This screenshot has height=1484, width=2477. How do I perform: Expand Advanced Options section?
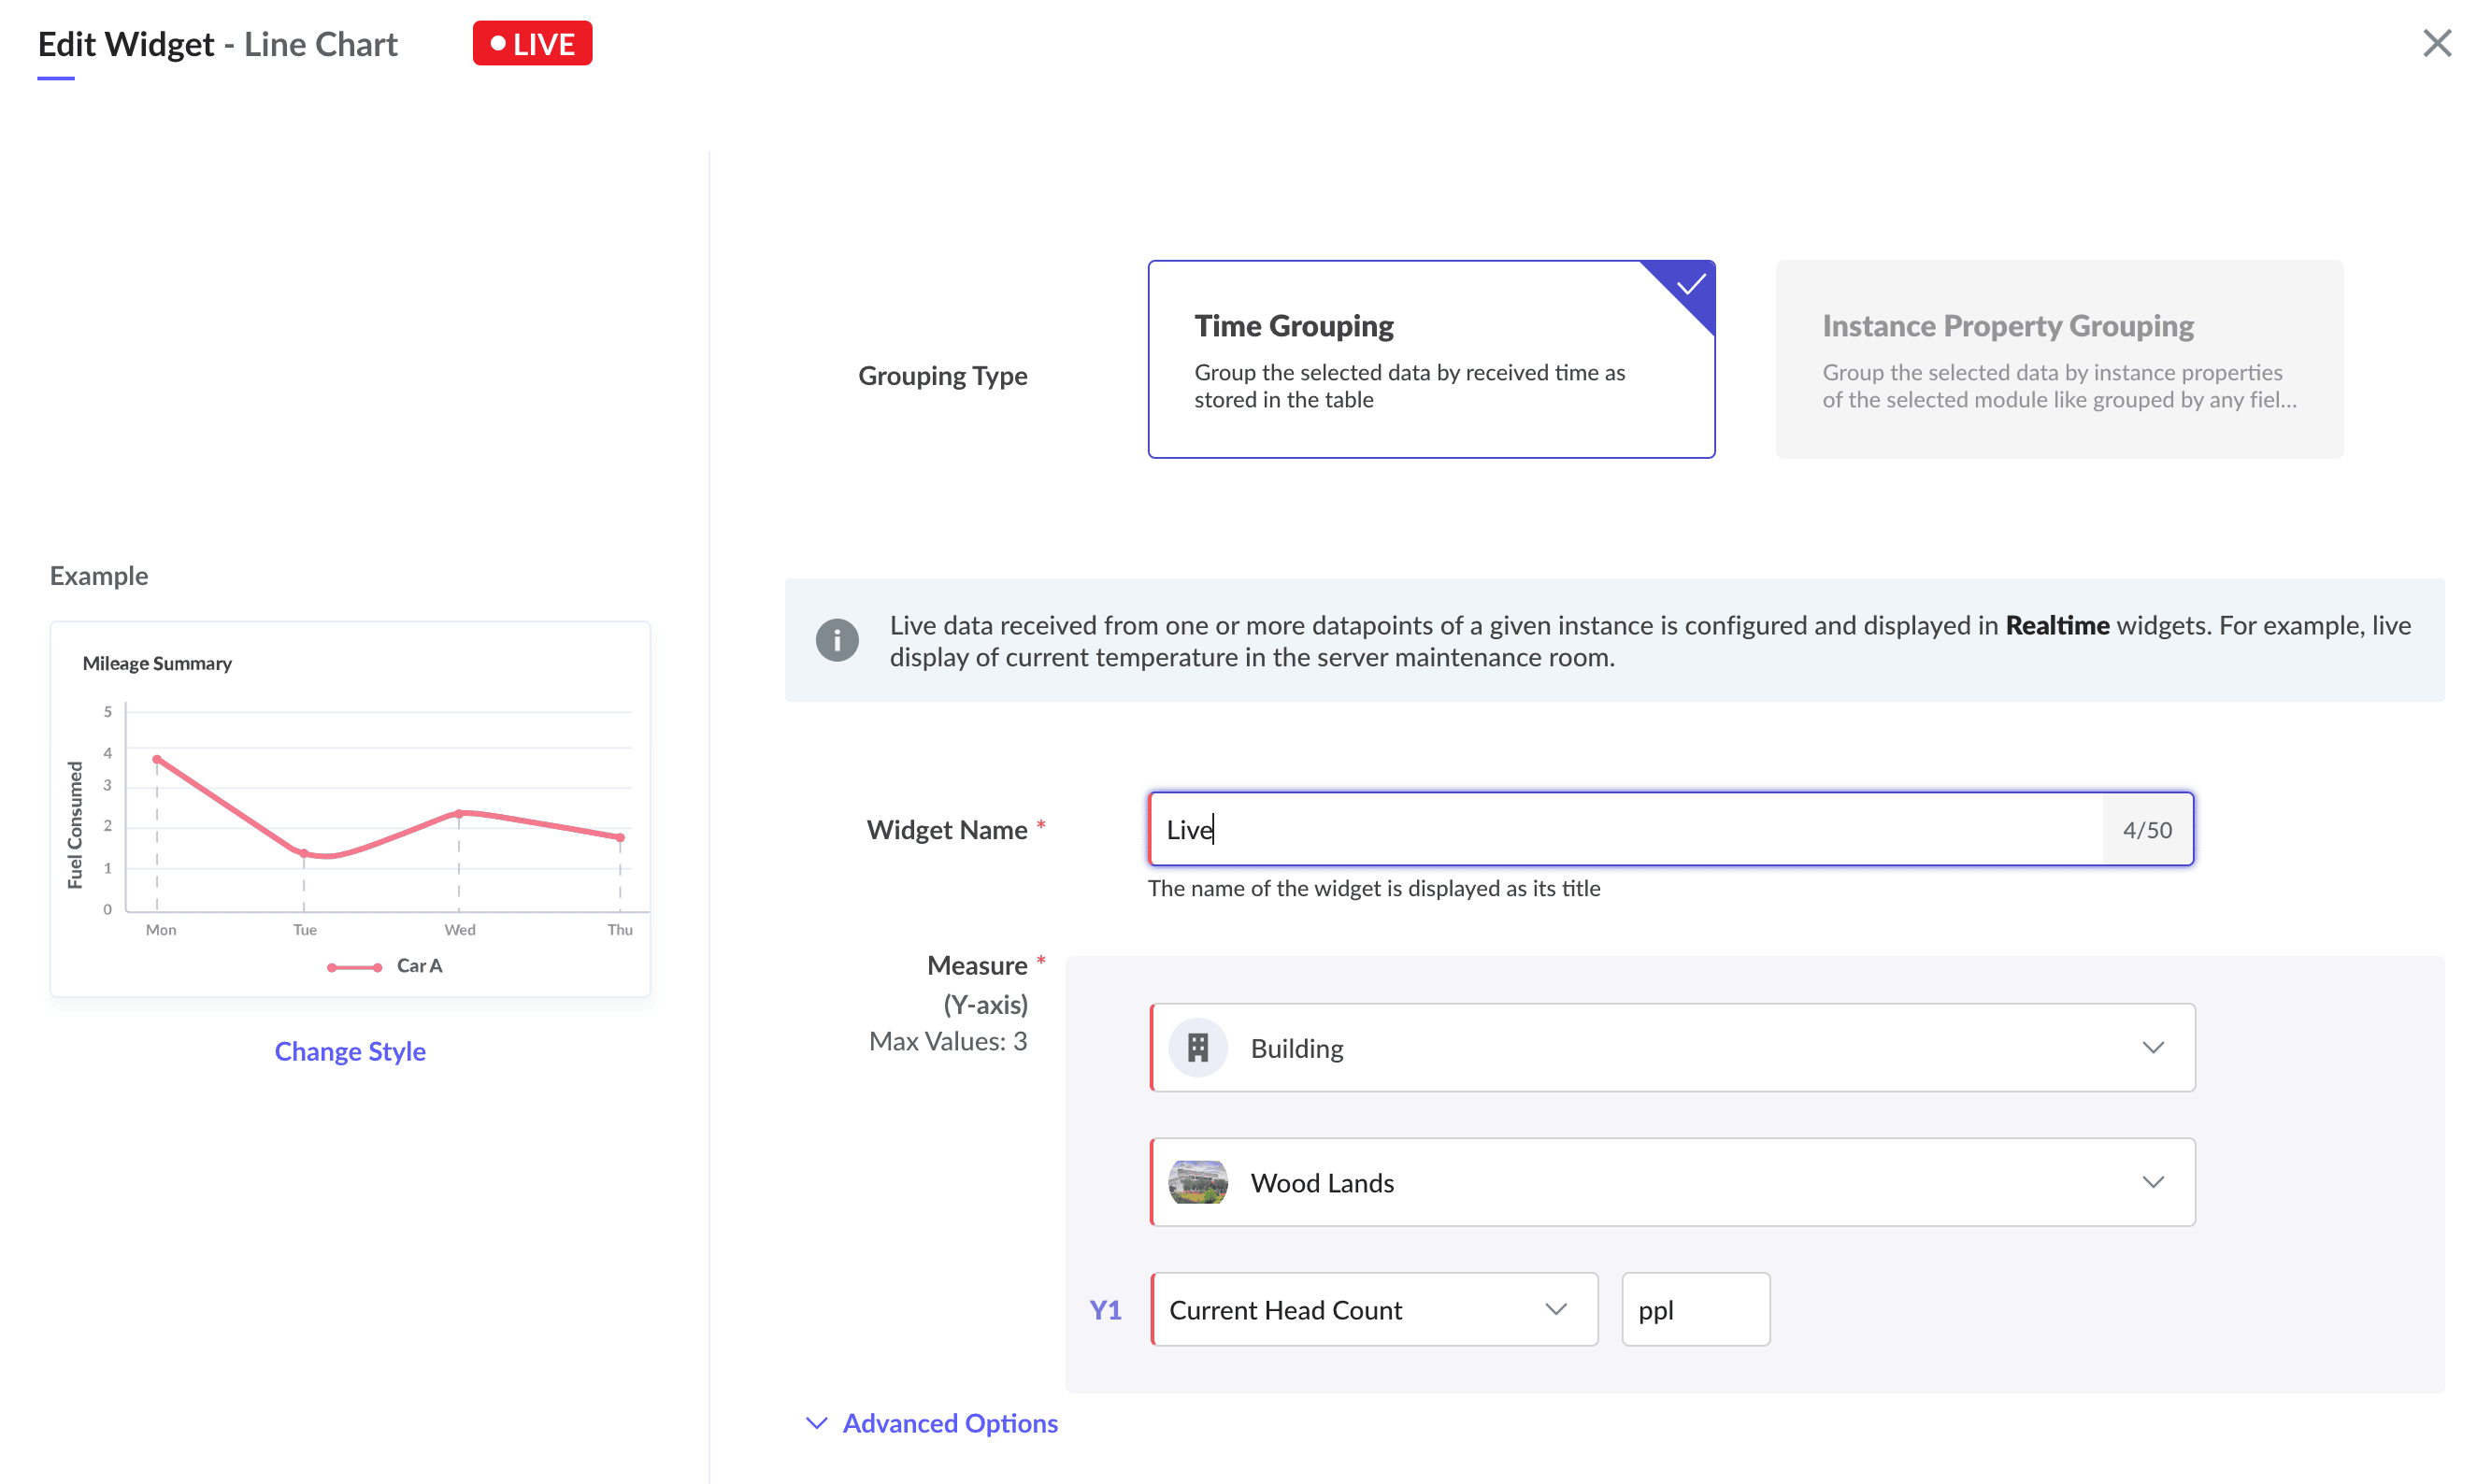[x=949, y=1422]
